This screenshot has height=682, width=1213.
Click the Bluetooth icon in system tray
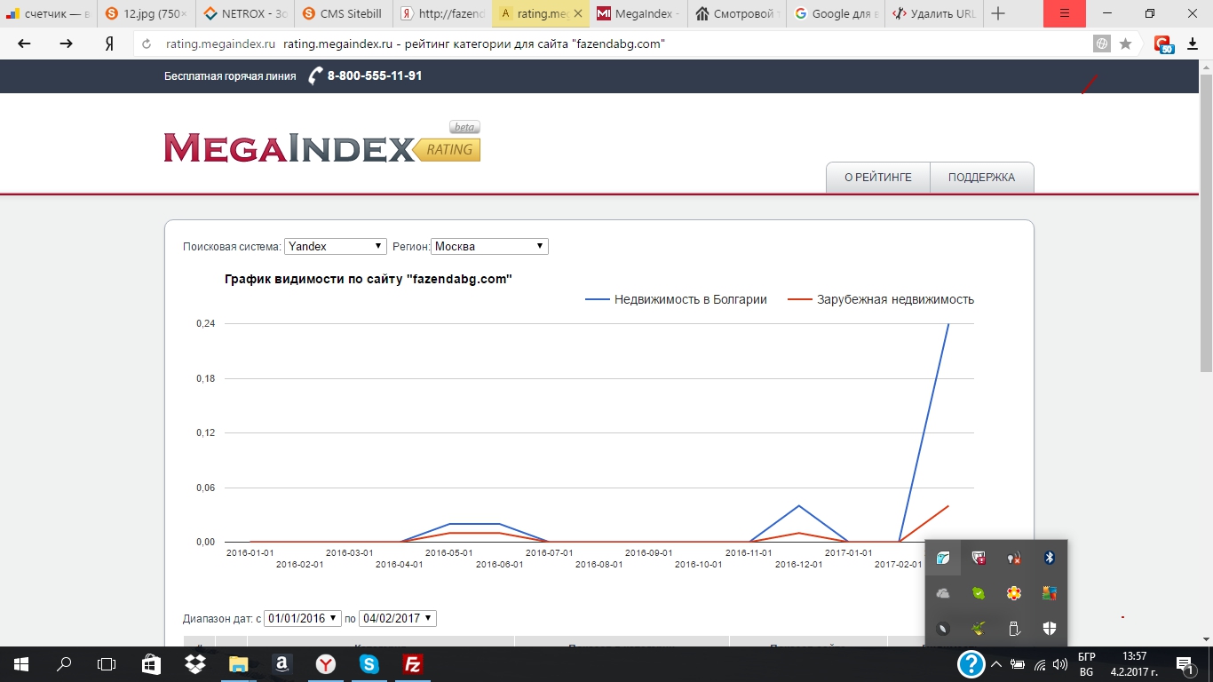[x=1049, y=558]
